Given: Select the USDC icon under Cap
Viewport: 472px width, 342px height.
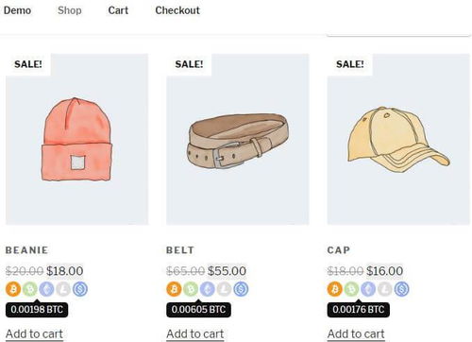Looking at the screenshot, I should (x=402, y=289).
